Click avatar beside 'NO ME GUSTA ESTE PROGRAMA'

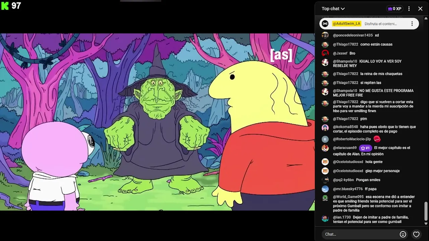point(325,92)
